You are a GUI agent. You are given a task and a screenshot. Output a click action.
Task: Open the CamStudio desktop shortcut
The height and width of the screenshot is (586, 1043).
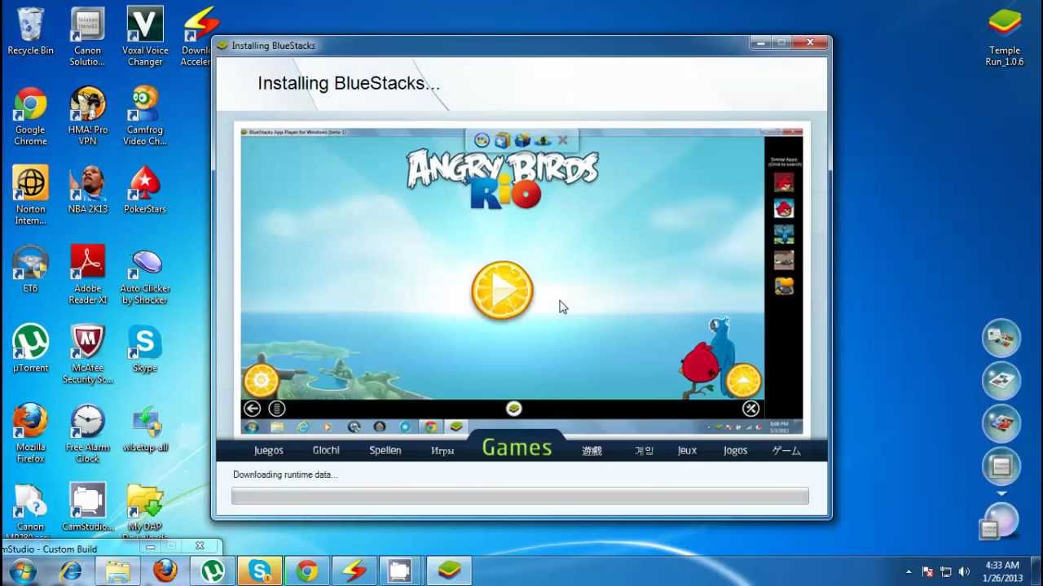coord(87,507)
